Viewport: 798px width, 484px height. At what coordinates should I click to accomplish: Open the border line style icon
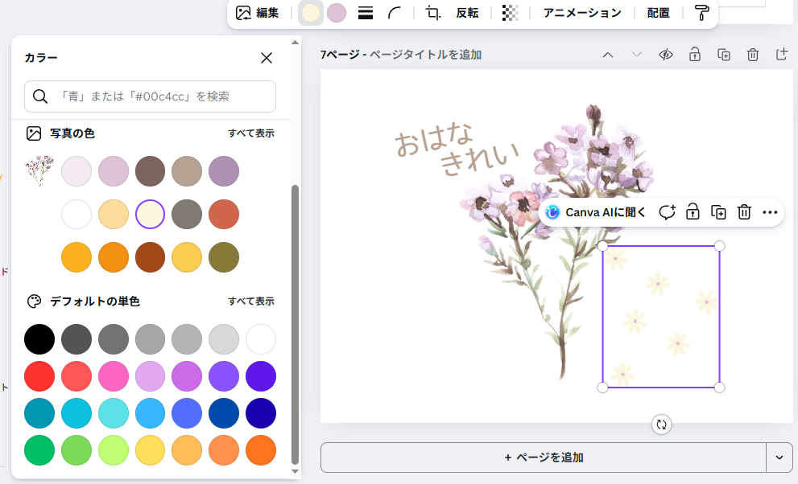365,13
